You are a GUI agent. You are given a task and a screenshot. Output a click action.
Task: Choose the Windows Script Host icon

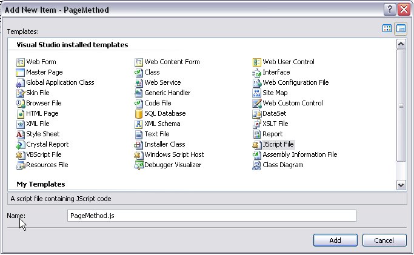tap(139, 154)
